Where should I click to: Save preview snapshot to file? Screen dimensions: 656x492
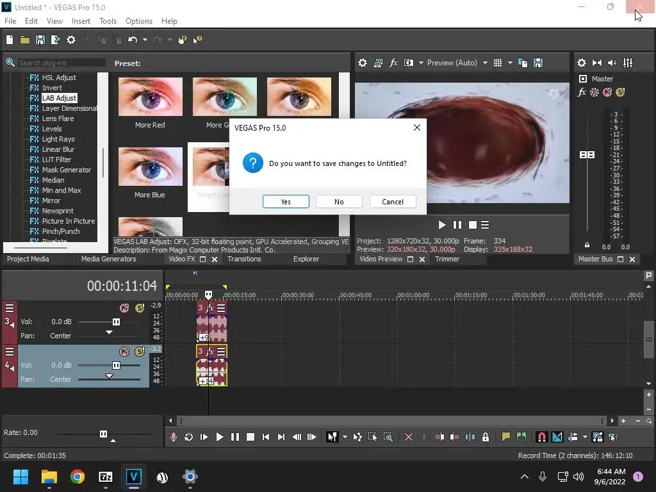(x=538, y=63)
